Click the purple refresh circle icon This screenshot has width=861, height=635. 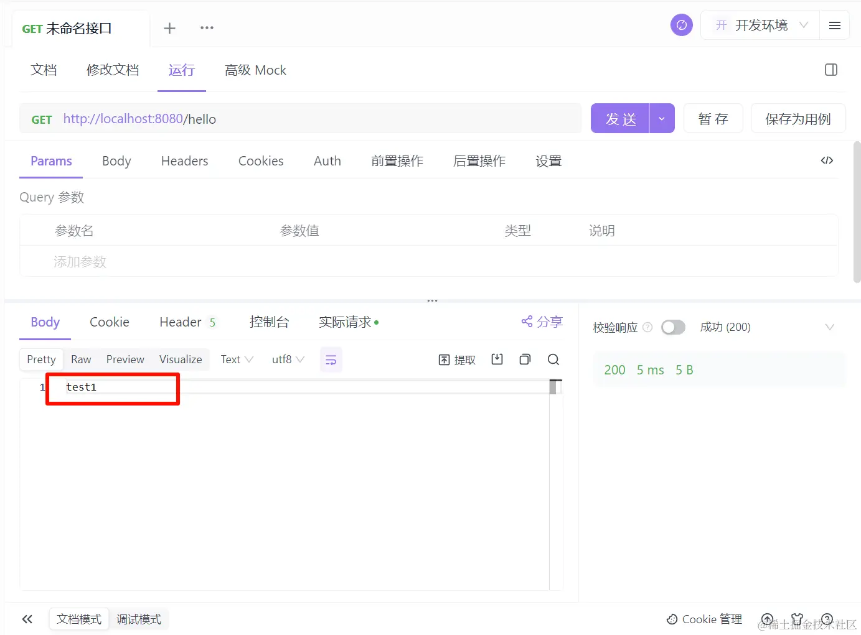pyautogui.click(x=681, y=25)
